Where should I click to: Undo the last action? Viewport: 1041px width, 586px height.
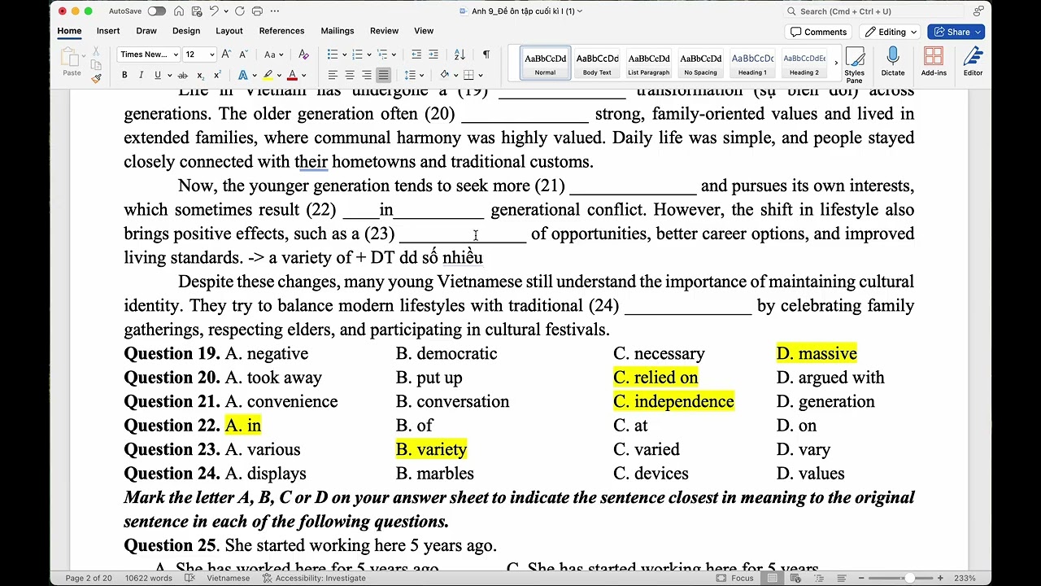click(x=214, y=11)
